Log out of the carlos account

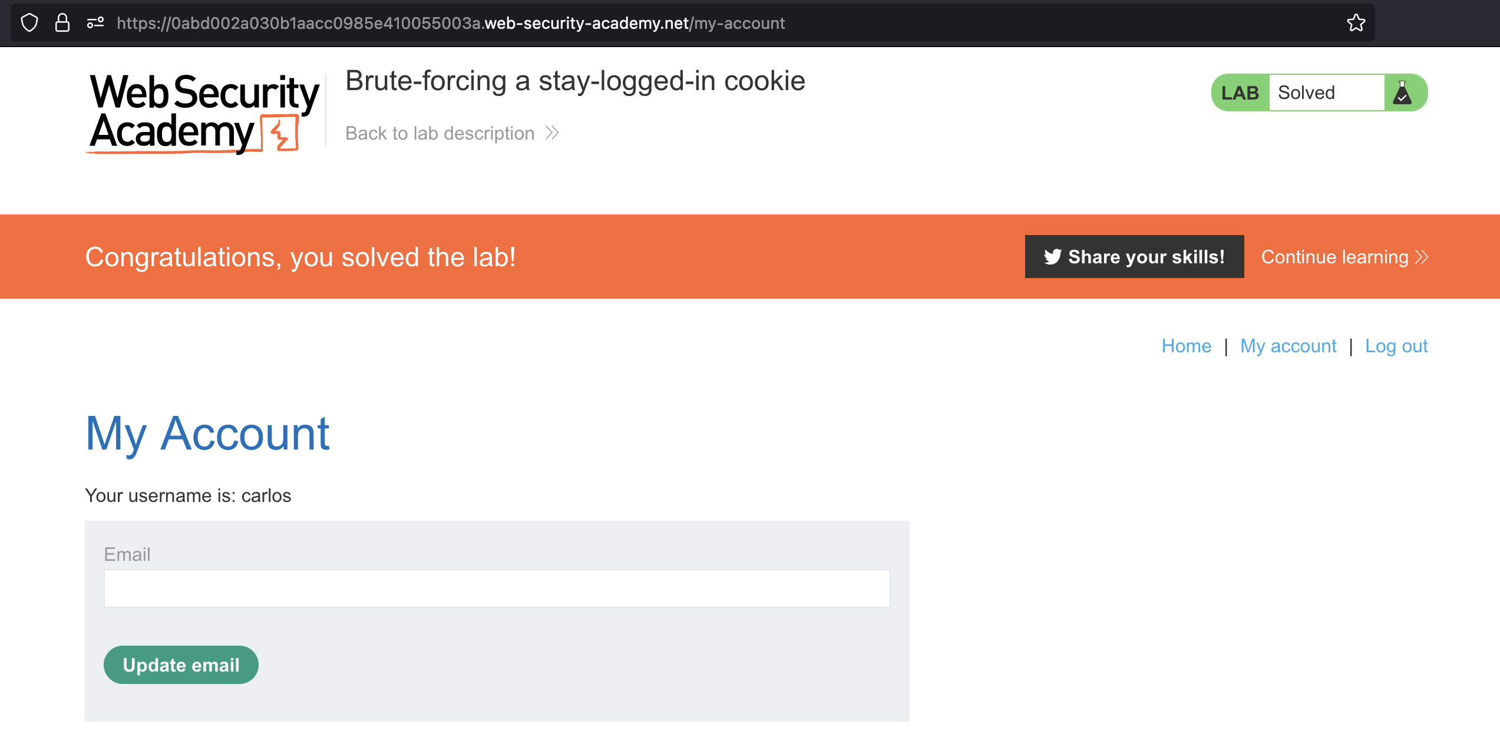coord(1396,346)
